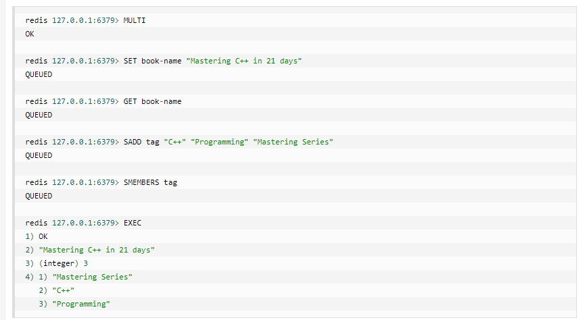Click QUEUED under the SADD command
Viewport: 581px width, 320px height.
click(x=39, y=155)
